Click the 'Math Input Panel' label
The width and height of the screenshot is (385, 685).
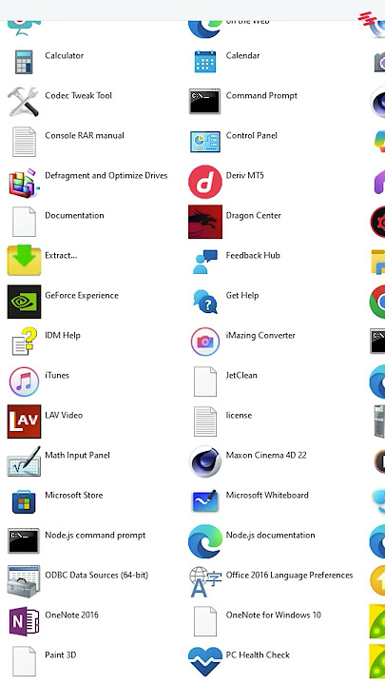click(x=77, y=455)
